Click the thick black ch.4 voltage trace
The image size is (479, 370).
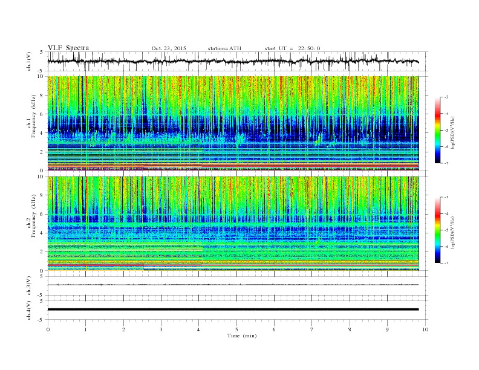[233, 310]
